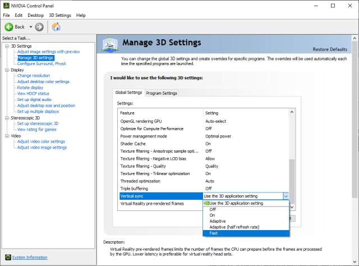
Task: Click the main page scroll-up arrow
Action: (x=355, y=38)
